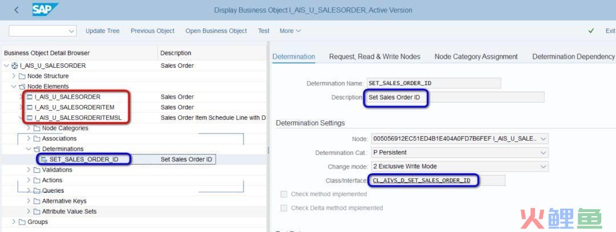Collapse the I_AIS_U_SALESORDER root node
616x232 pixels.
point(7,66)
